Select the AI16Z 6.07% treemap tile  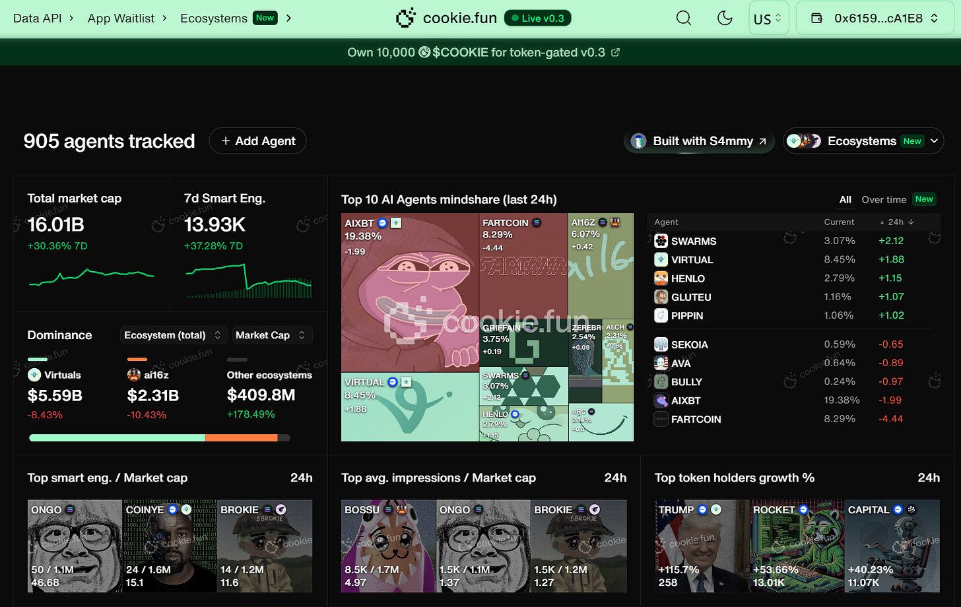pyautogui.click(x=601, y=265)
